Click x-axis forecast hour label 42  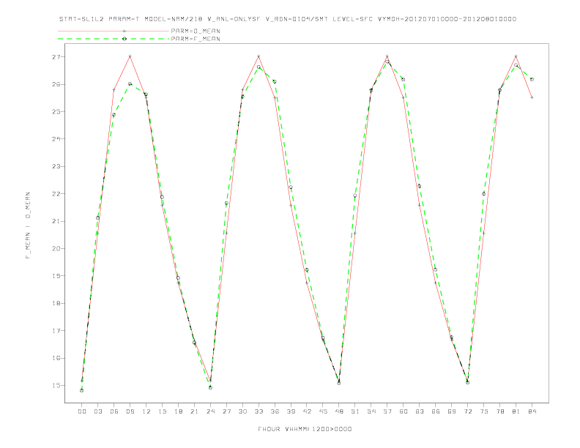(307, 411)
